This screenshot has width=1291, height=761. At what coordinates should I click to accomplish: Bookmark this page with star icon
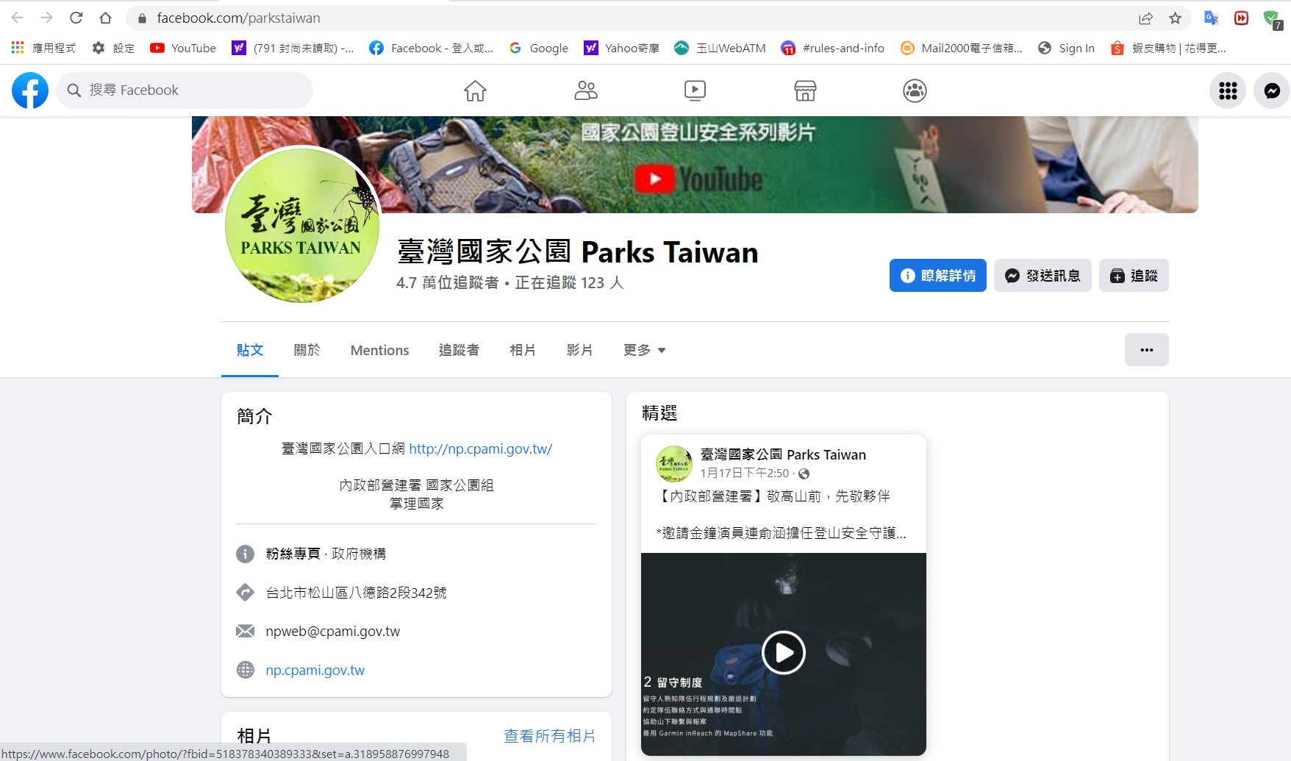(1175, 18)
